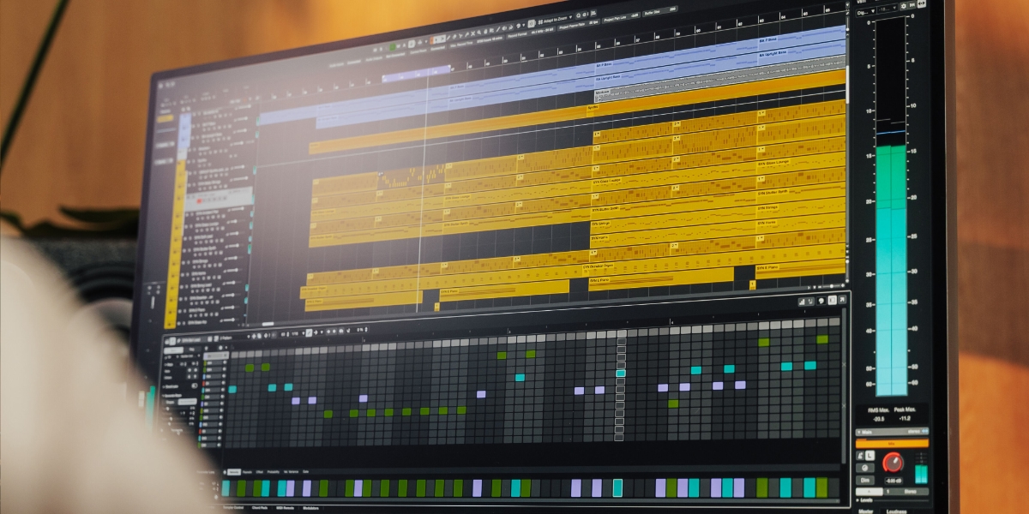
Task: Open meter settings gear icon
Action: (903, 6)
